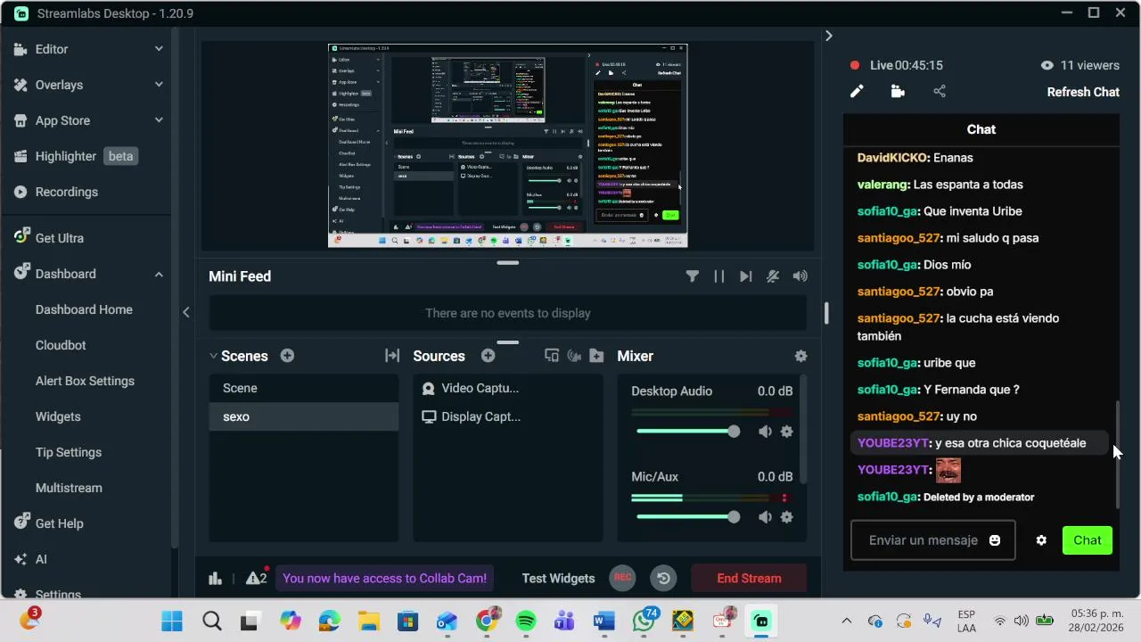The width and height of the screenshot is (1141, 642).
Task: Click the Mini Feed speaker volume icon
Action: pos(800,276)
